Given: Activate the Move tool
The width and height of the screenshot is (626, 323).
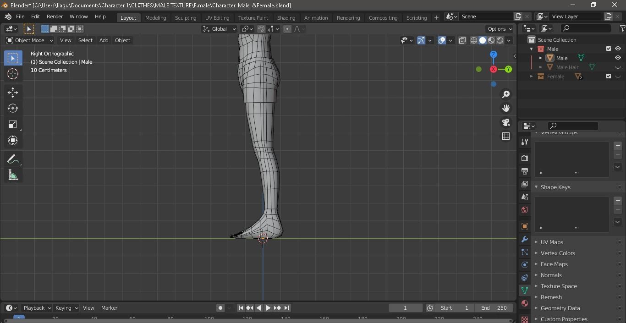Looking at the screenshot, I should 13,93.
